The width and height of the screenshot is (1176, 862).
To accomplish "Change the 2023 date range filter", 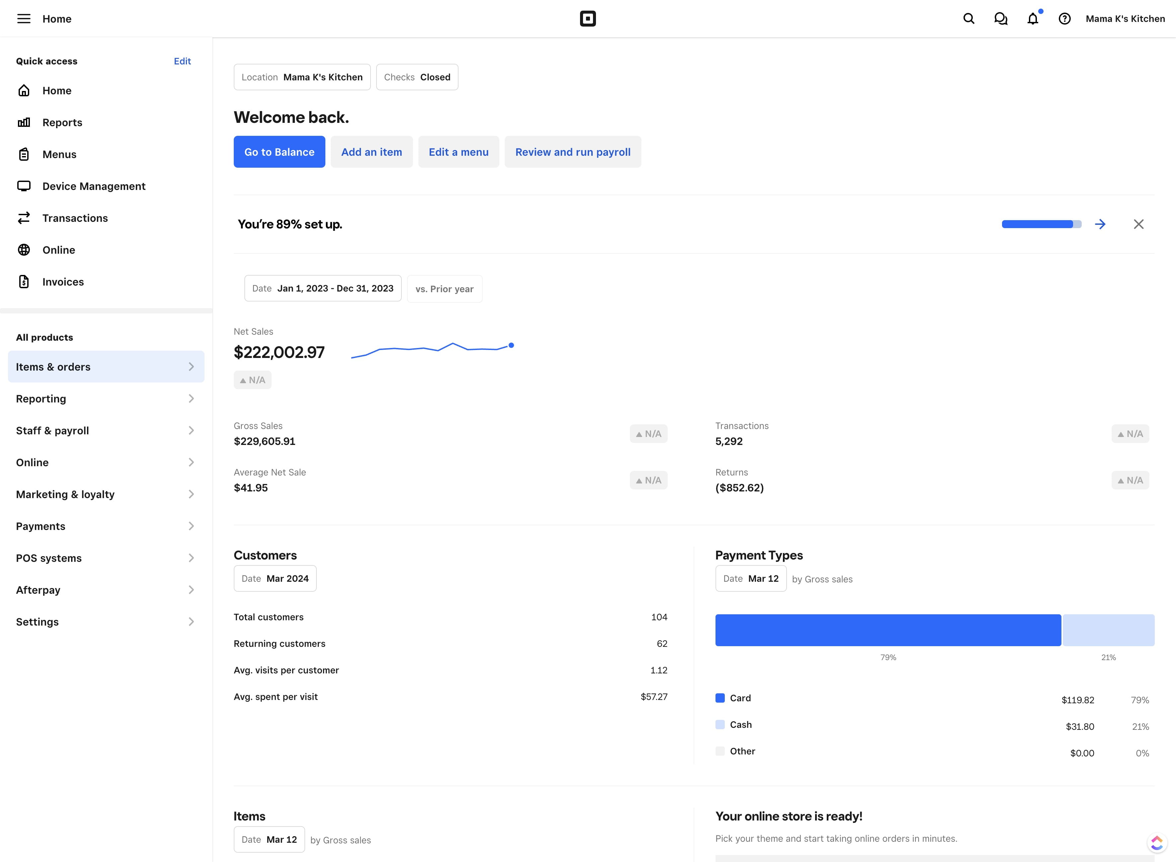I will [322, 289].
